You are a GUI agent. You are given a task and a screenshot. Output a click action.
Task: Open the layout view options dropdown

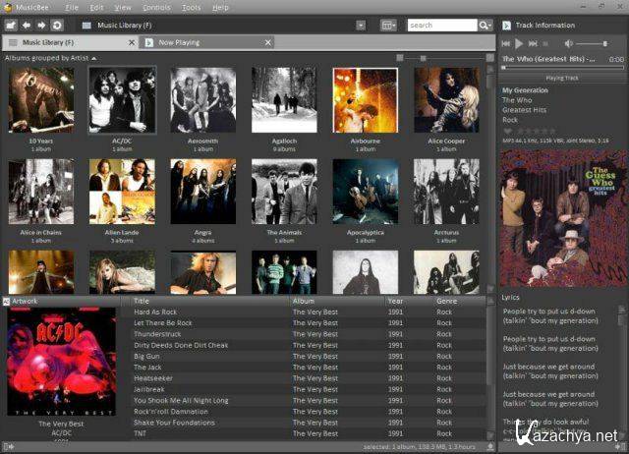point(390,25)
